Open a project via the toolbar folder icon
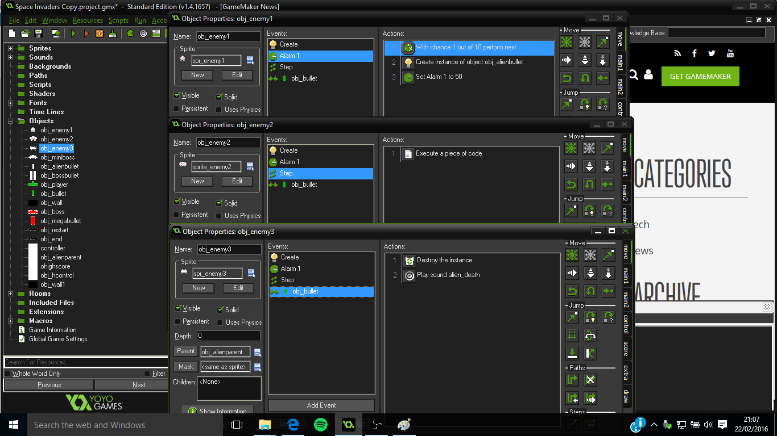 [x=25, y=33]
